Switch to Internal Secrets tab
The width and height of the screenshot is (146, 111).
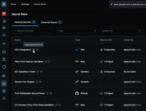[25, 22]
